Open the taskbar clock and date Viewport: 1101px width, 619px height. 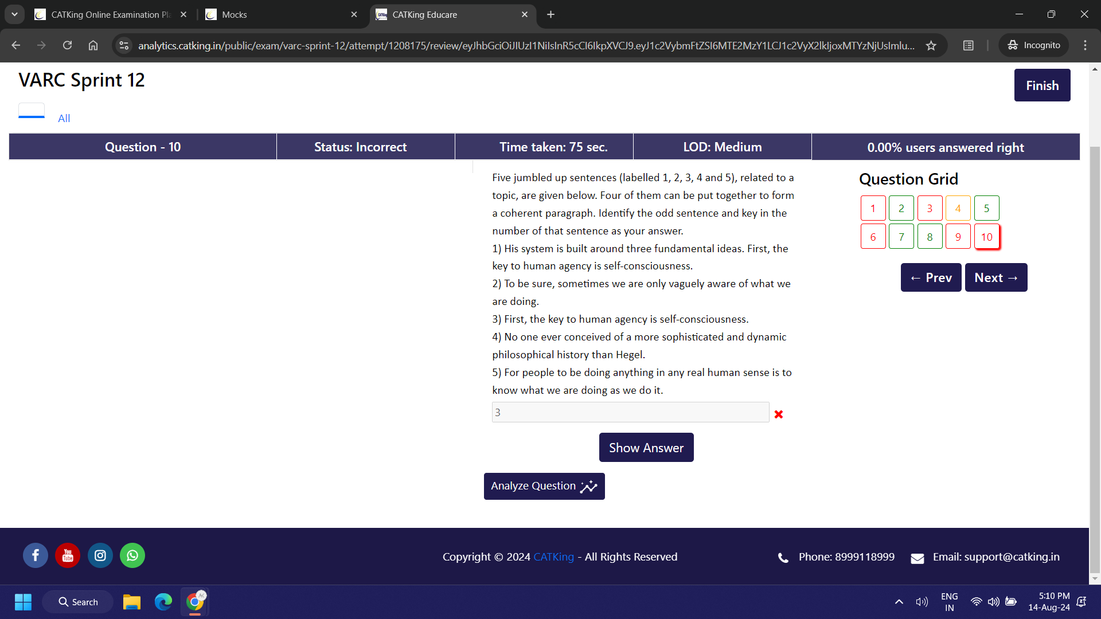pyautogui.click(x=1048, y=602)
